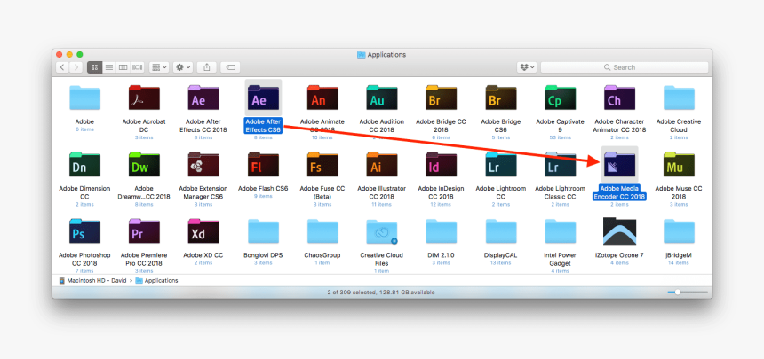
Task: Select the Adobe Fuse CC (Beta) folder
Action: click(x=322, y=164)
